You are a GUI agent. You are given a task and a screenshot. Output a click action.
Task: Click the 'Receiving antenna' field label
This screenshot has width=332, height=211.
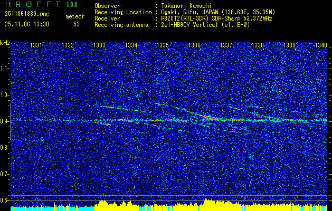coord(121,25)
